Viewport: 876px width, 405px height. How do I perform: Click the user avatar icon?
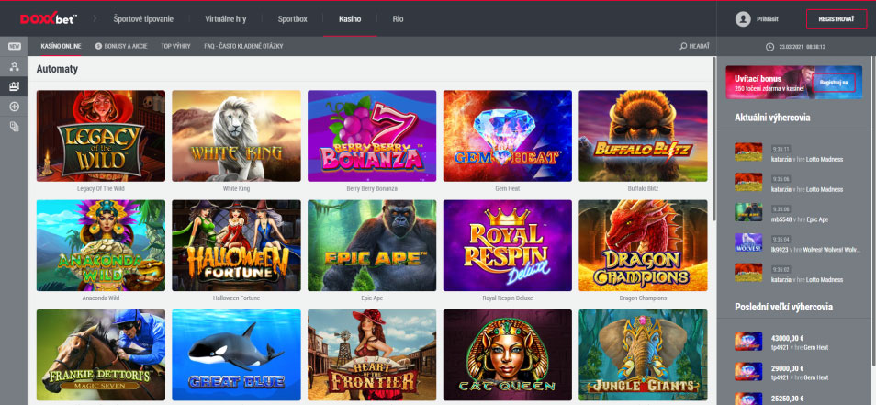743,19
